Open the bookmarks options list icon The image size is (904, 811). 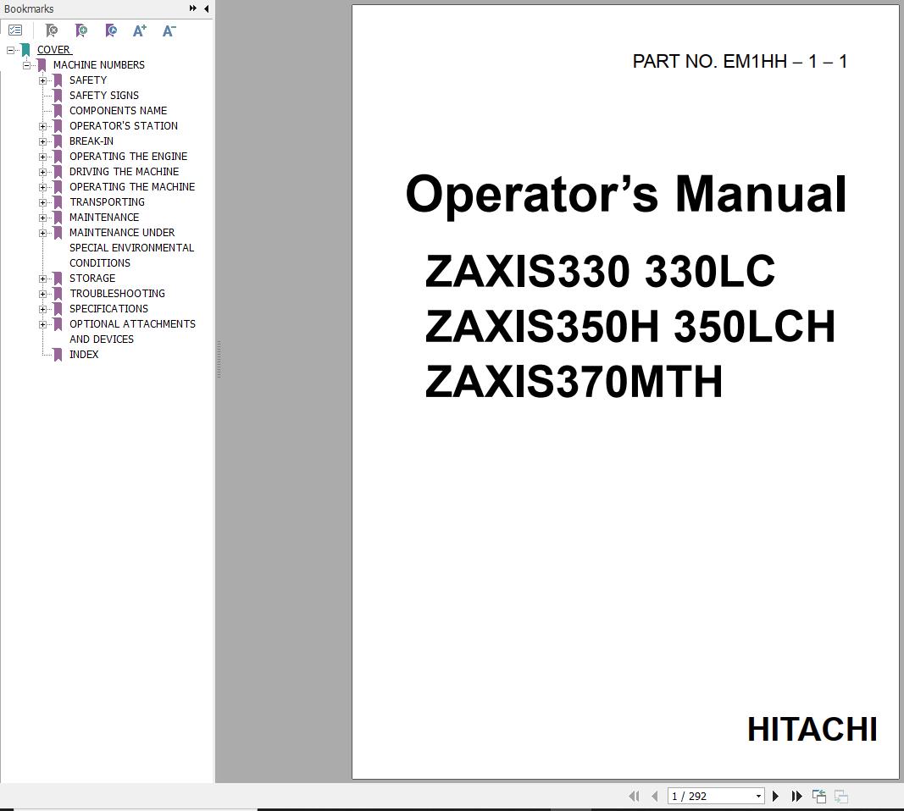(15, 30)
